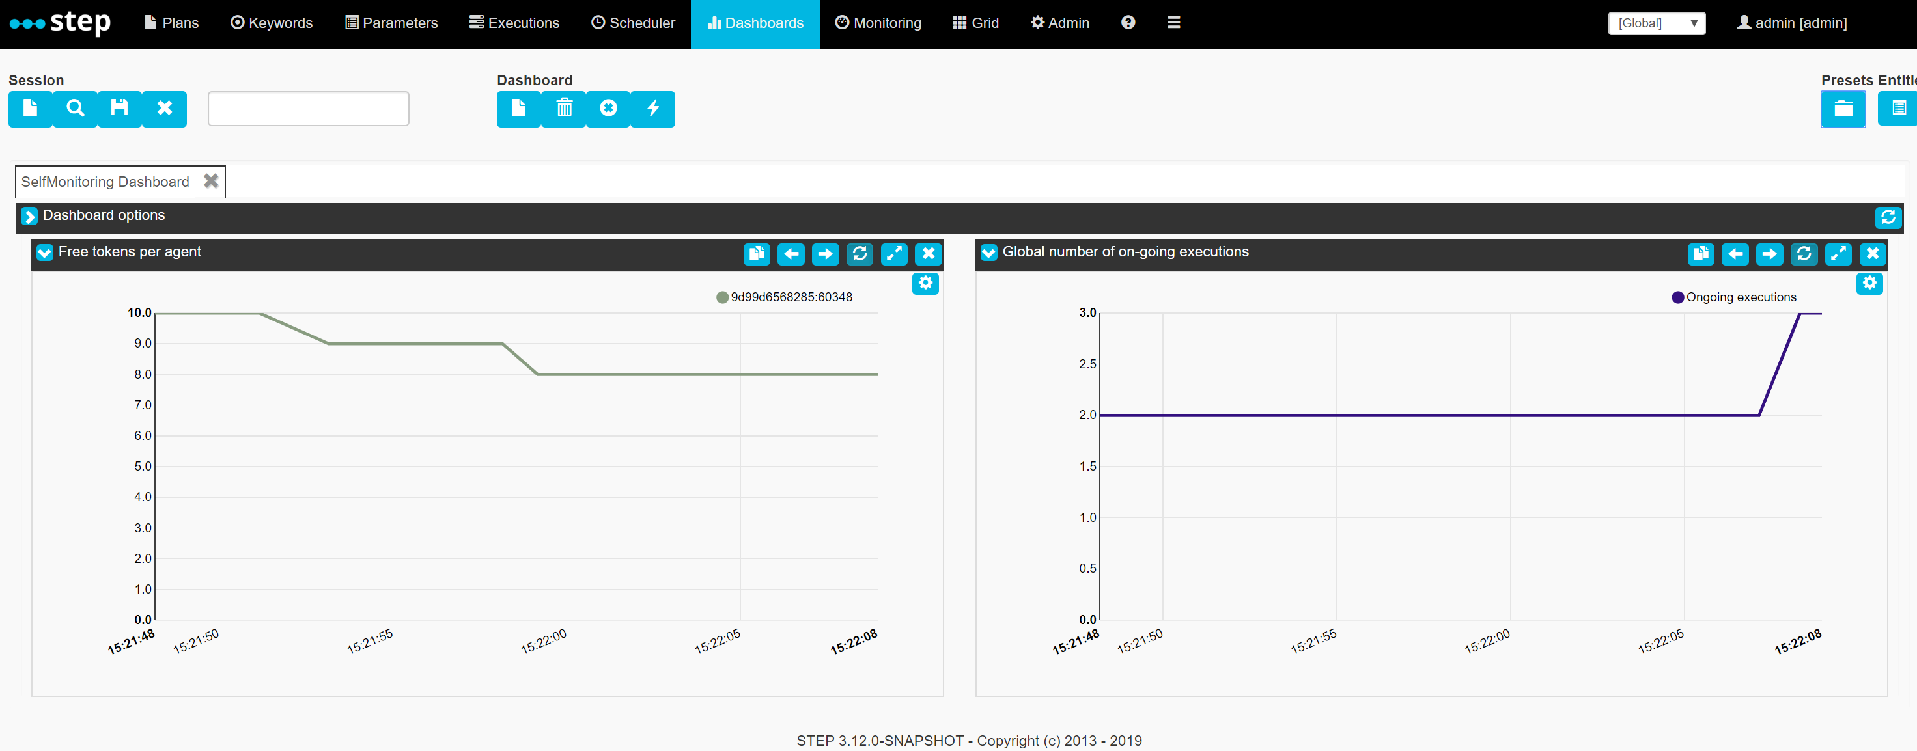The width and height of the screenshot is (1917, 751).
Task: Navigate to Executions
Action: (x=514, y=23)
